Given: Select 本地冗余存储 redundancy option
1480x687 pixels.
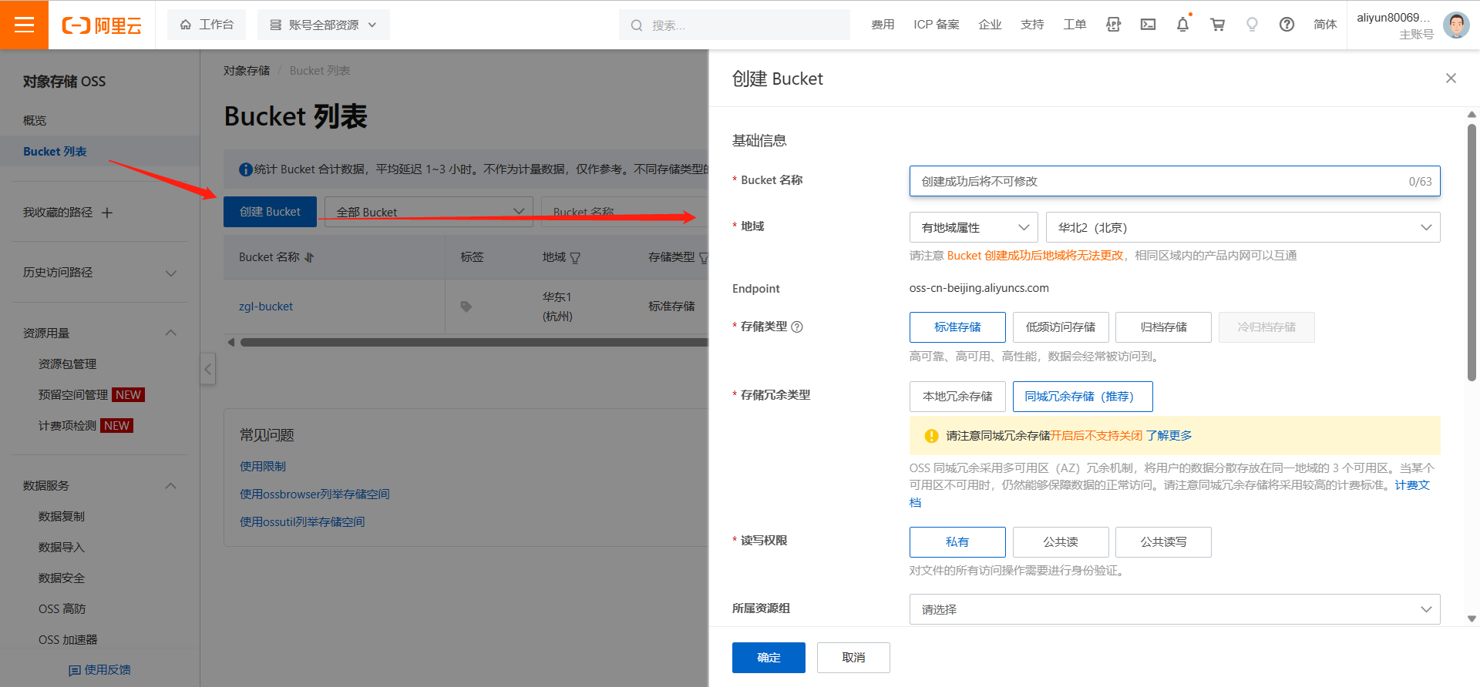Looking at the screenshot, I should coord(957,397).
